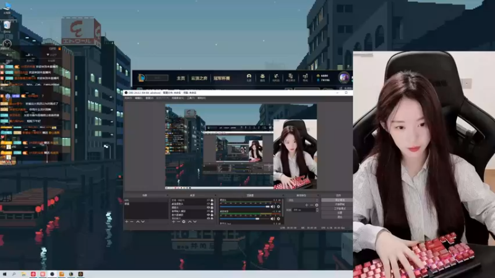Open source properties gear in Sources panel
This screenshot has width=495, height=278.
click(x=183, y=222)
